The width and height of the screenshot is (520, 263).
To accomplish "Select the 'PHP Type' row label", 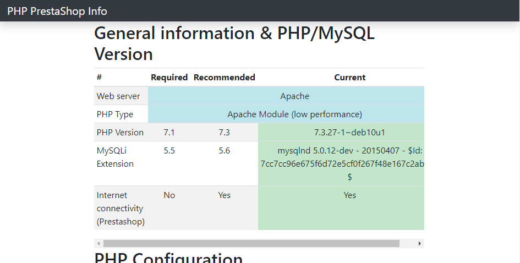I will [x=115, y=114].
